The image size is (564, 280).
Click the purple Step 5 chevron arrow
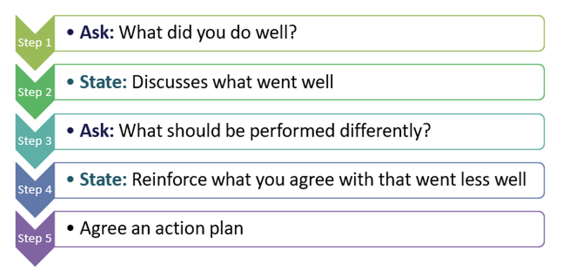coord(35,238)
